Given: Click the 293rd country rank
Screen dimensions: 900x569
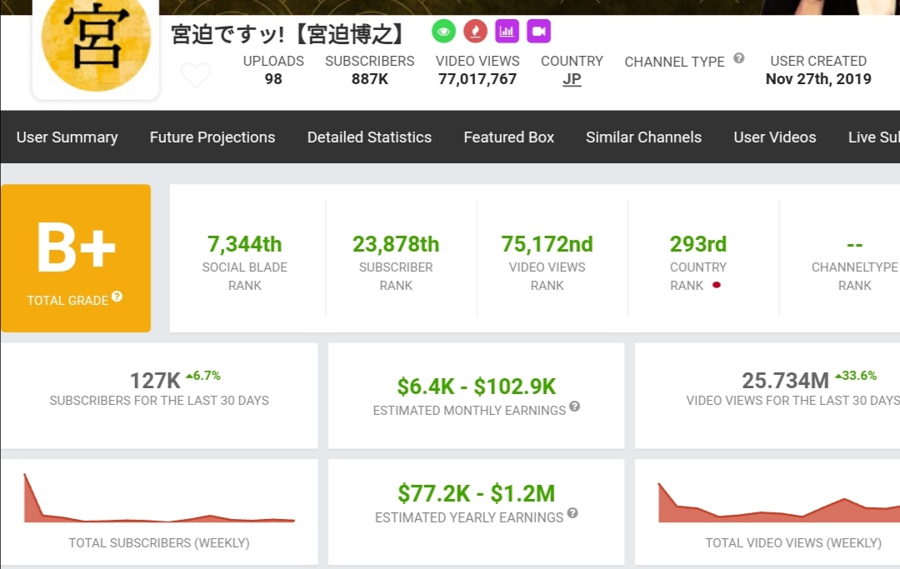Looking at the screenshot, I should pyautogui.click(x=698, y=244).
